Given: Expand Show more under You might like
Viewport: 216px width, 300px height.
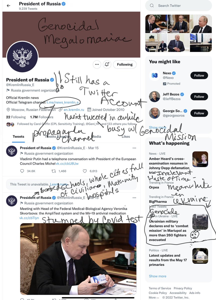Looking at the screenshot, I should tap(157, 127).
